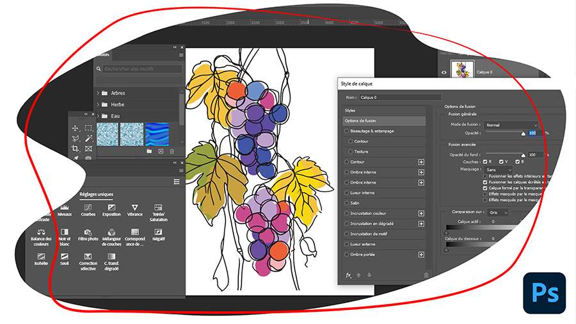Add another Contour effect with plus icon
Image resolution: width=576 pixels, height=324 pixels.
tap(421, 162)
